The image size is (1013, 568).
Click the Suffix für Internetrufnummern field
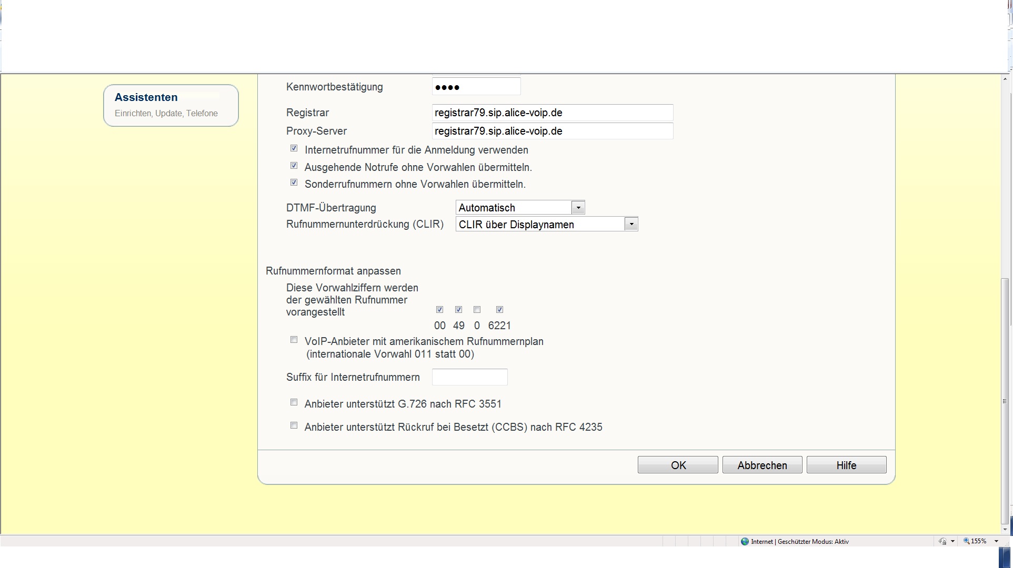(469, 377)
